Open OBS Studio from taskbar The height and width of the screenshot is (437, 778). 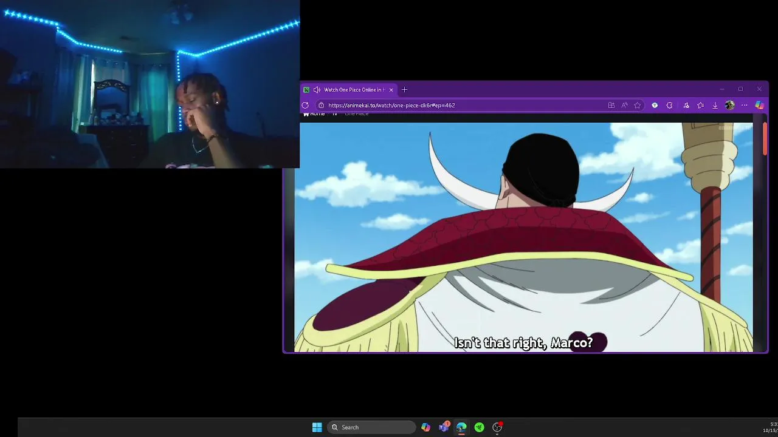pos(497,427)
